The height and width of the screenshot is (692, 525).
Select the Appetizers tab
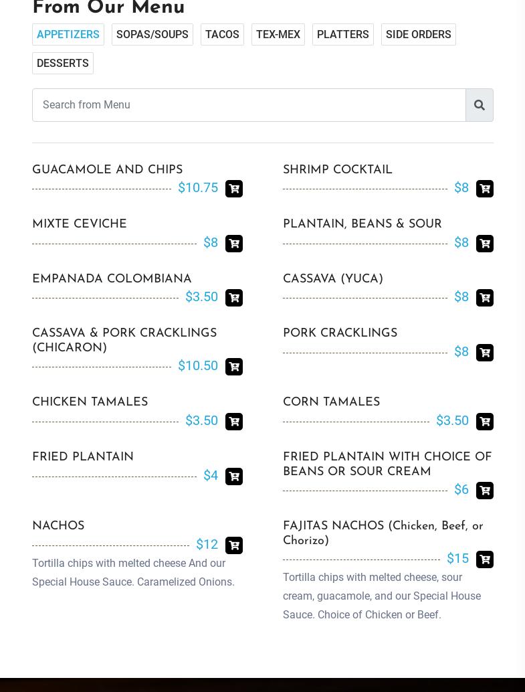tap(68, 35)
